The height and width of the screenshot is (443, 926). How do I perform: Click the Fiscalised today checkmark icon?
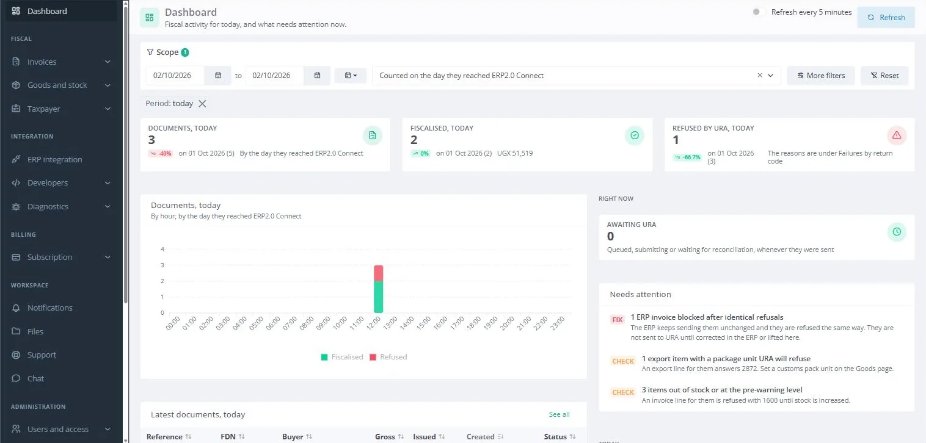pos(635,135)
